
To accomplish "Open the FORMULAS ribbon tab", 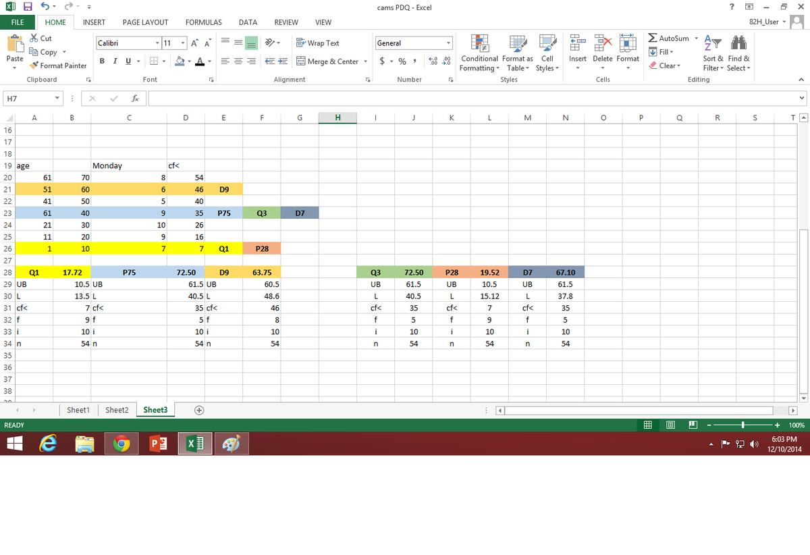I will [204, 22].
